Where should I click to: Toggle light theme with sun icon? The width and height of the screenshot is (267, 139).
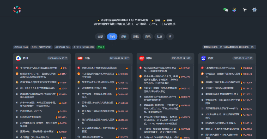coord(245,10)
